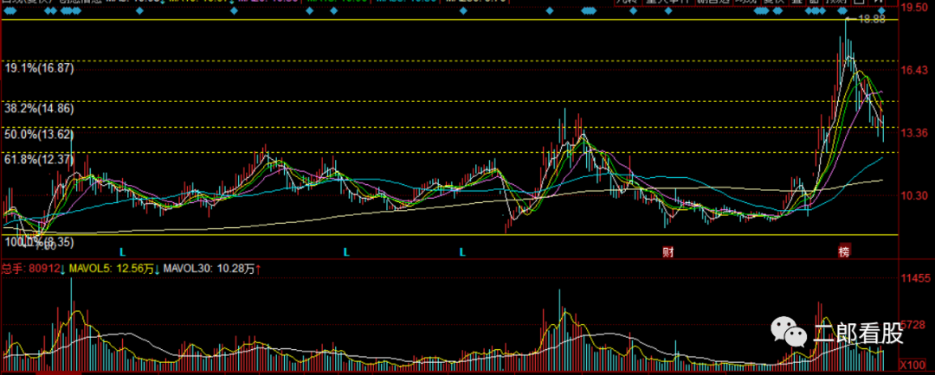Click the MAVOL5: 12.56万 indicator label

pos(111,269)
